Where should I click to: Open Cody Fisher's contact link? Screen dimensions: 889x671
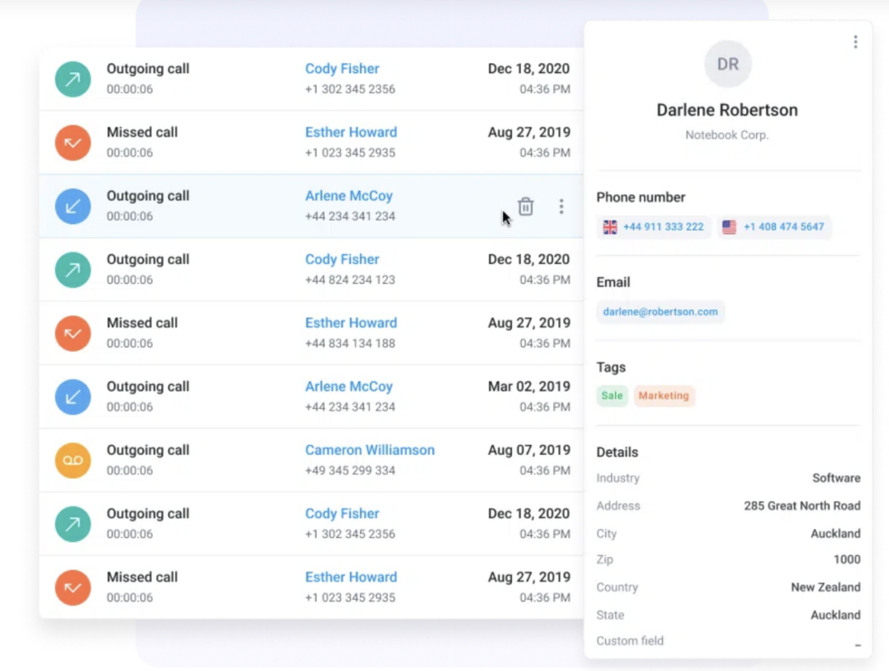342,69
